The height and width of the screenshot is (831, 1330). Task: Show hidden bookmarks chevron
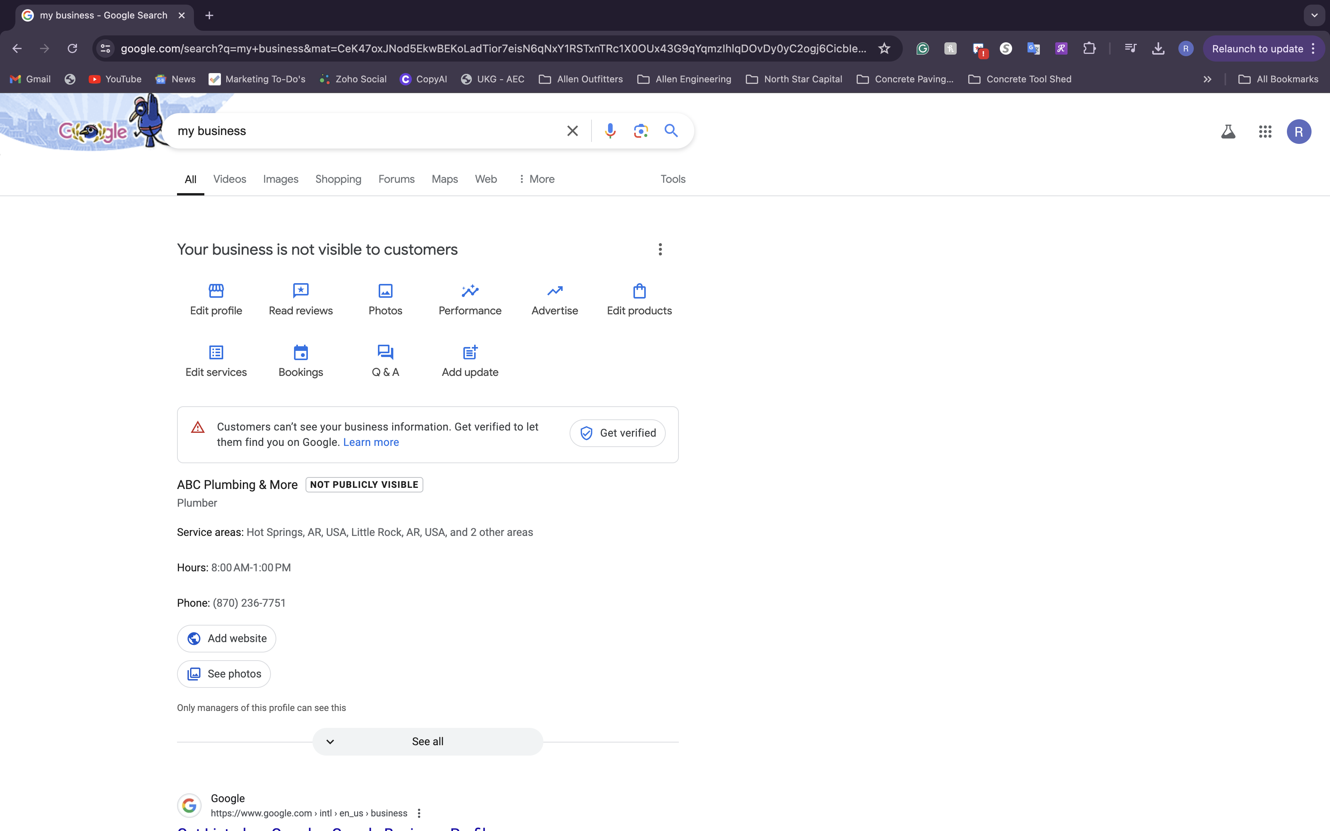click(x=1207, y=79)
